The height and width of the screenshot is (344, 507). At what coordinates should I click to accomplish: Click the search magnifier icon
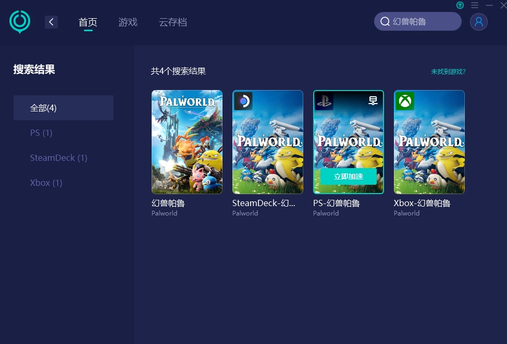click(385, 22)
